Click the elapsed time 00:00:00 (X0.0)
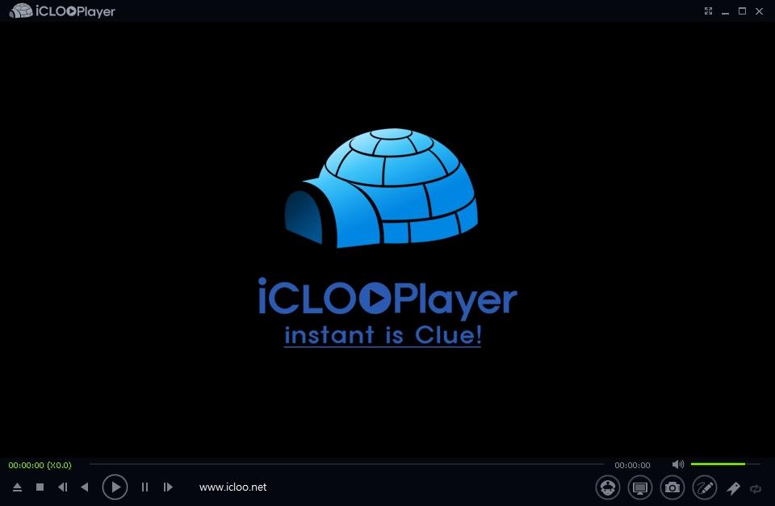This screenshot has height=506, width=775. pyautogui.click(x=40, y=465)
